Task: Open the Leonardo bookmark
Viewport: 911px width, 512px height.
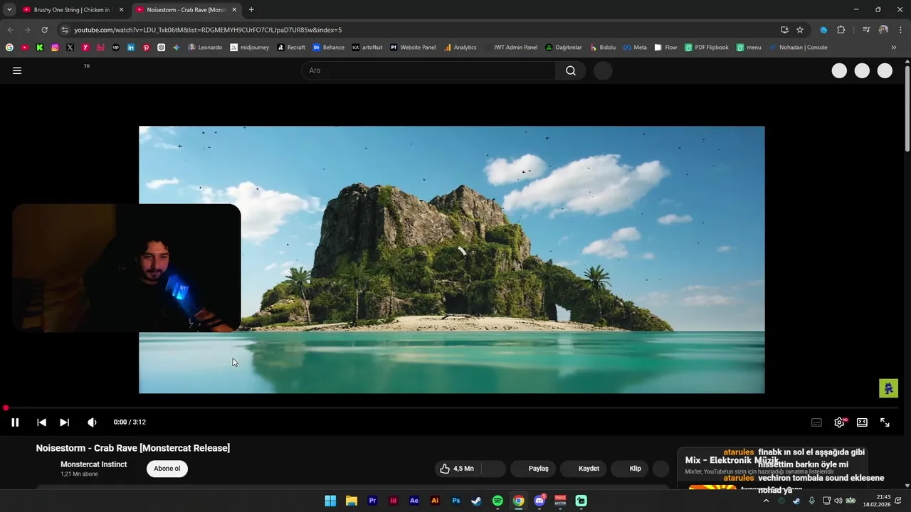Action: pos(205,48)
